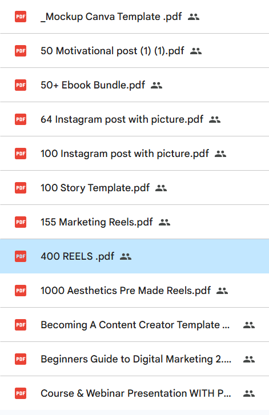Click shared icon for Course & Webinar Presentation

[249, 393]
